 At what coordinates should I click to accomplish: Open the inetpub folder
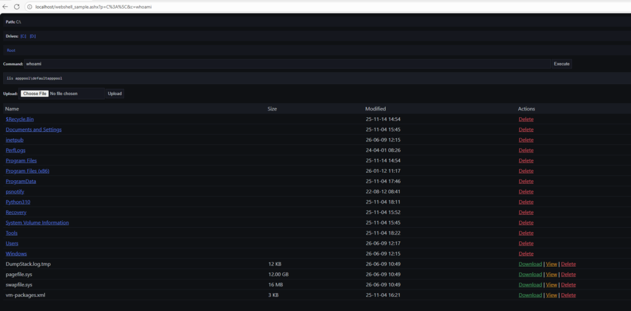point(15,140)
